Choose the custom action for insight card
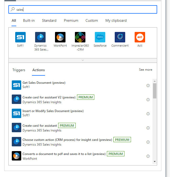Screen dimensions: 170x177 pos(67,140)
